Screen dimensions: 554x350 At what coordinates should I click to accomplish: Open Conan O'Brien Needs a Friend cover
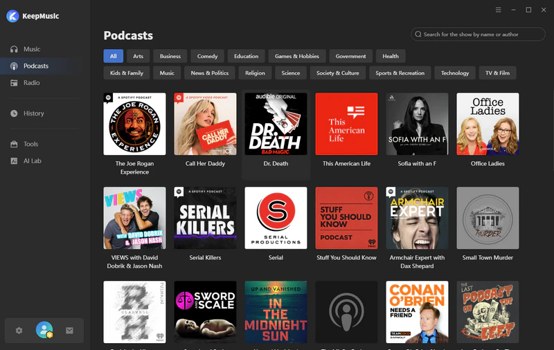(x=418, y=312)
